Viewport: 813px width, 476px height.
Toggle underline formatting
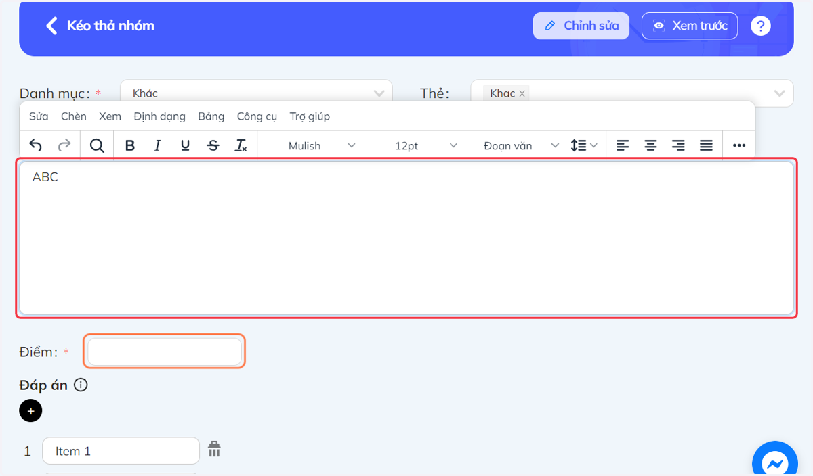tap(185, 145)
